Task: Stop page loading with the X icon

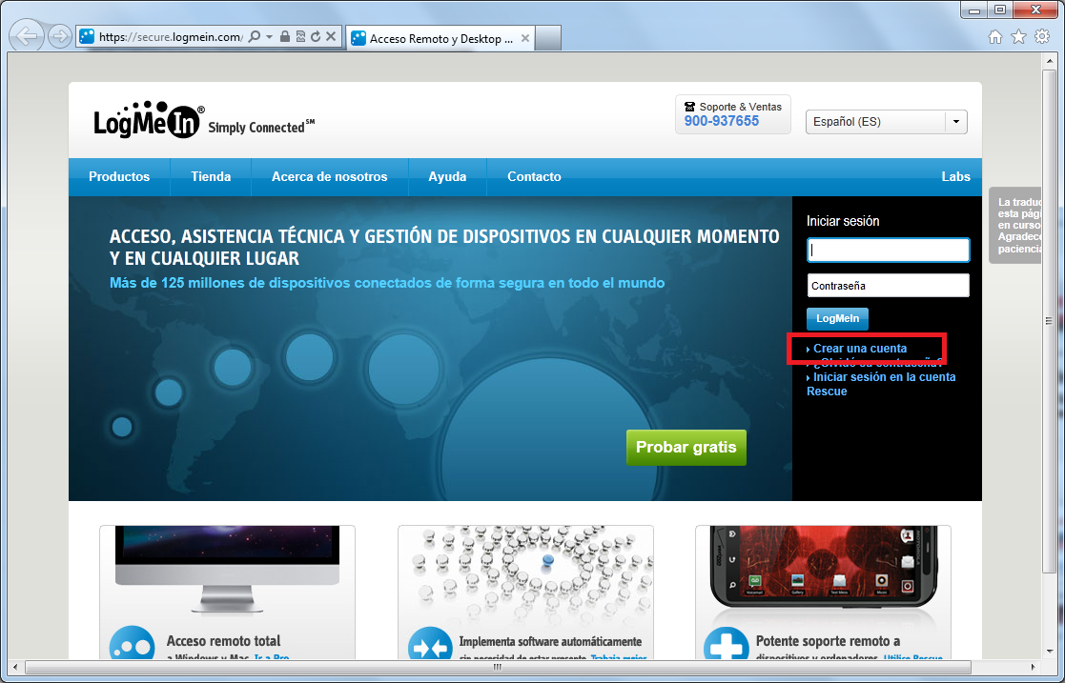Action: pos(329,36)
